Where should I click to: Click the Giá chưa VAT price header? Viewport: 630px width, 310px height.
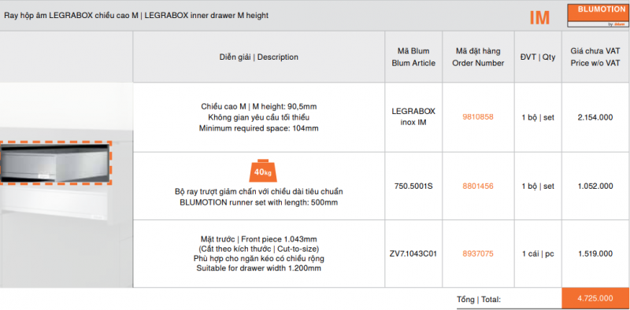(x=595, y=57)
